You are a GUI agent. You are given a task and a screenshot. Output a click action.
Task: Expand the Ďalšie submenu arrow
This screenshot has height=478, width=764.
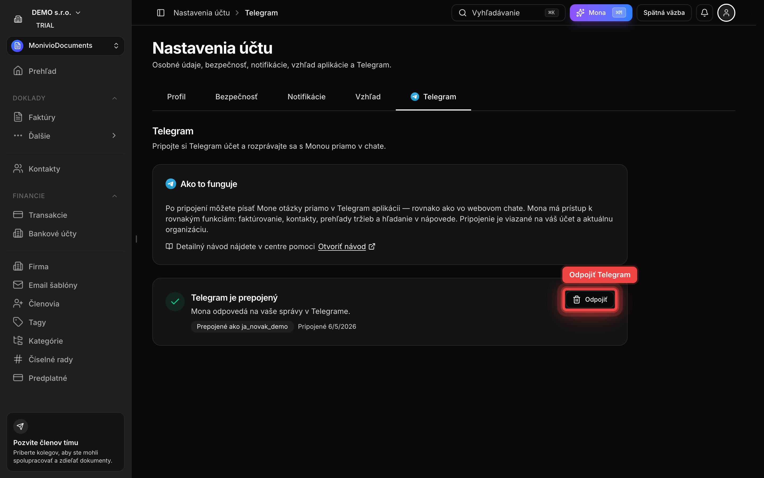(x=114, y=136)
